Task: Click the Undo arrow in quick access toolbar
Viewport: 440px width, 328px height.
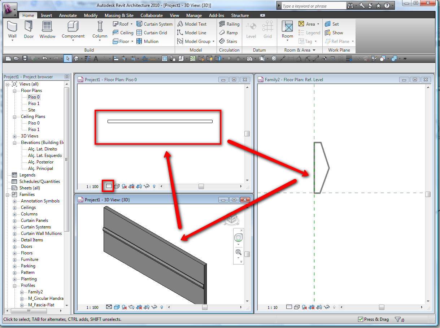Action: [x=44, y=58]
